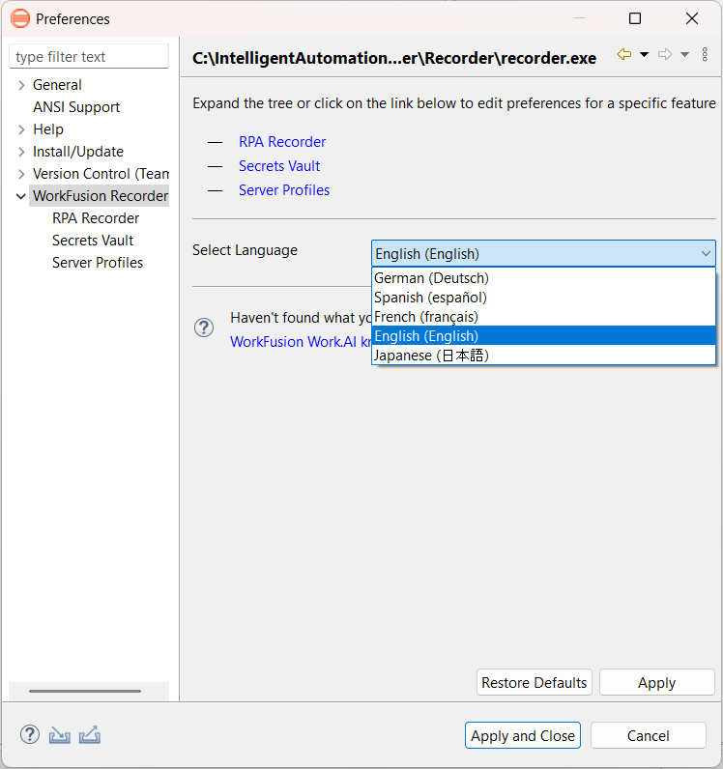Click the export preferences icon
Screen dimensions: 723x769
tap(90, 734)
